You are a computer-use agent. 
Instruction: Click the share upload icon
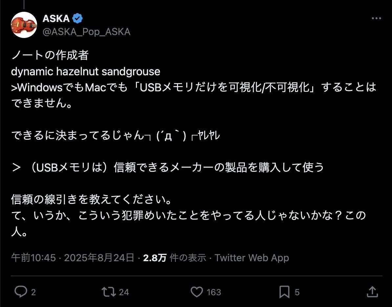tap(372, 292)
